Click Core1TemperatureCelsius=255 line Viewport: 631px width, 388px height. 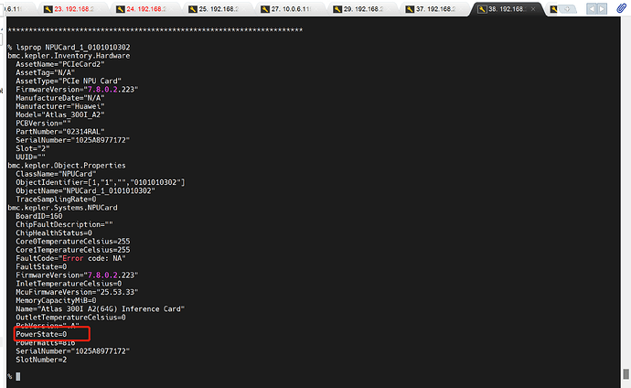[73, 250]
